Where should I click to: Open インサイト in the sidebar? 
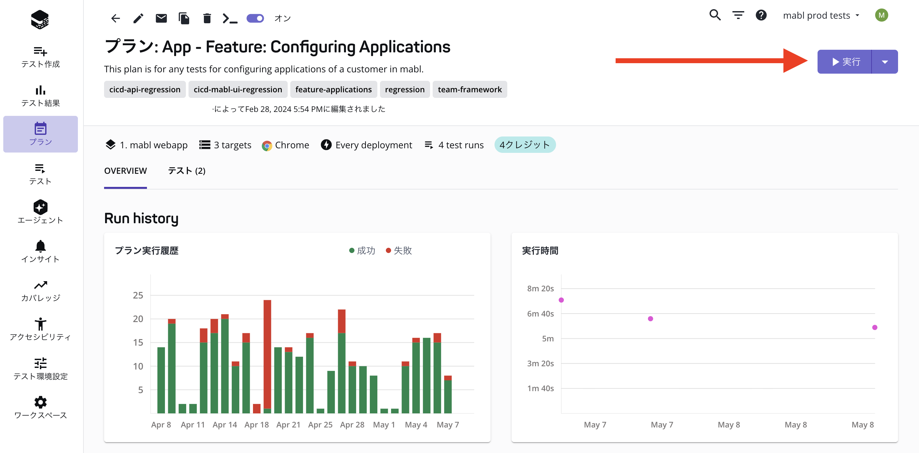(x=40, y=251)
